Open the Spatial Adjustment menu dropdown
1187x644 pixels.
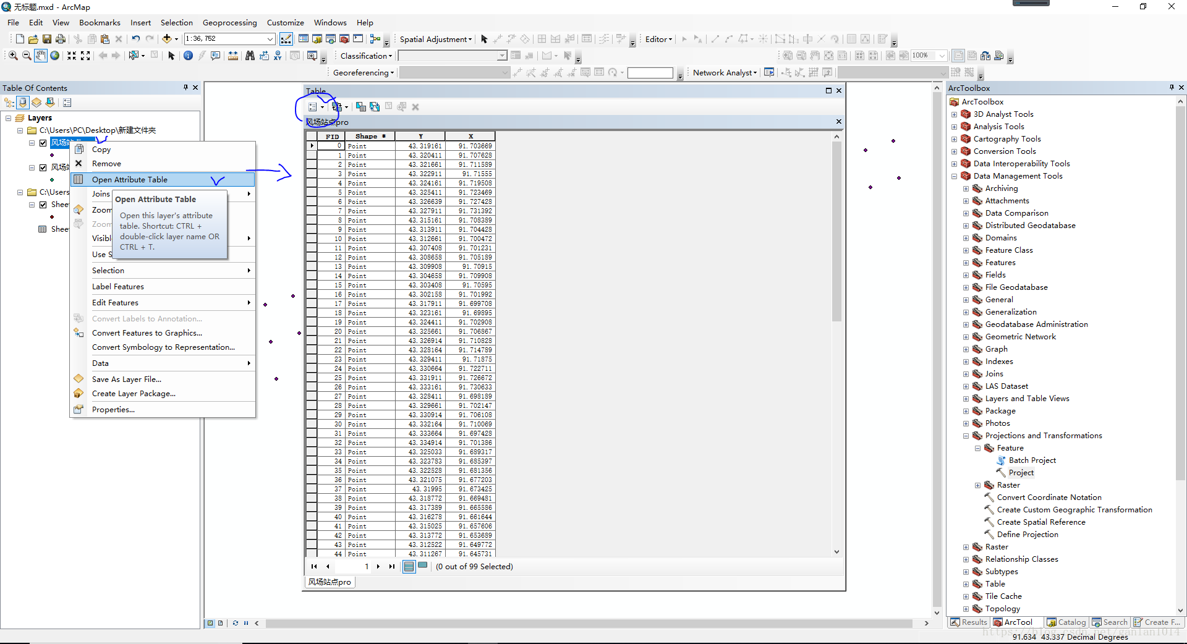(436, 39)
